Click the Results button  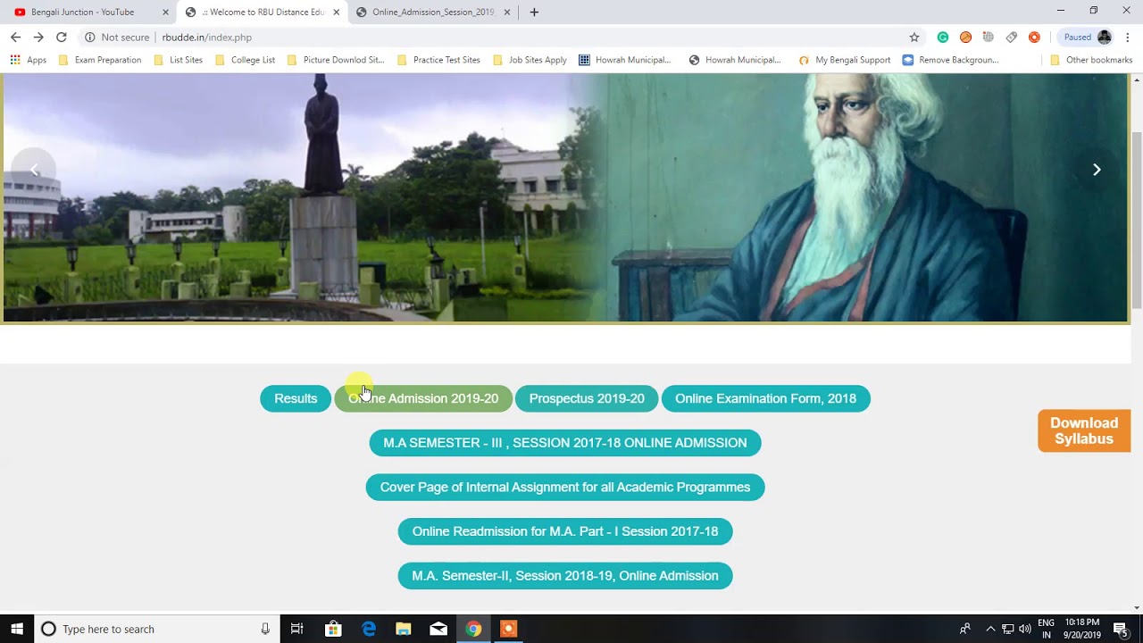tap(296, 398)
